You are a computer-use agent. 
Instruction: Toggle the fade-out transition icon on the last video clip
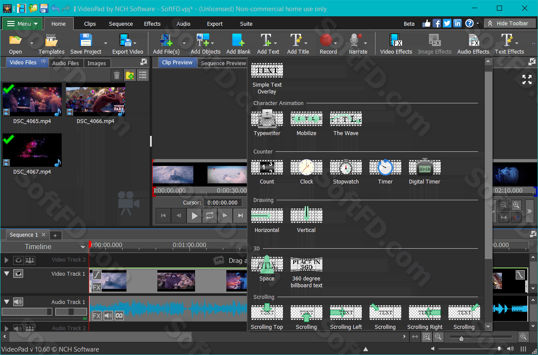point(520,274)
